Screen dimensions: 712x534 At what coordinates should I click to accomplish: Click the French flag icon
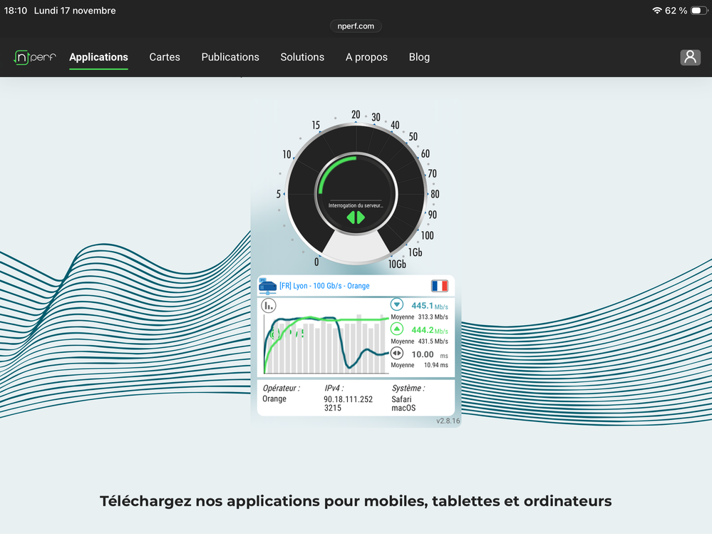(439, 286)
